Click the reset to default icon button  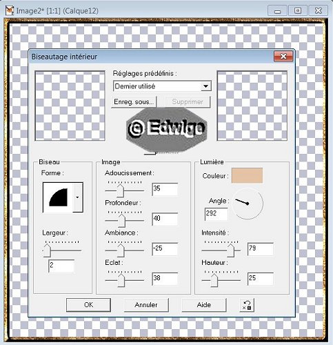[x=247, y=305]
